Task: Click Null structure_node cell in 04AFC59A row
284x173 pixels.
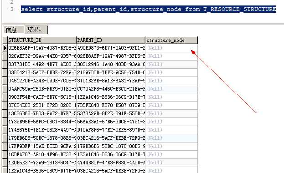Action: (171, 89)
